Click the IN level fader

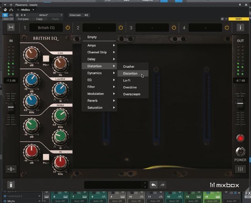(x=11, y=107)
